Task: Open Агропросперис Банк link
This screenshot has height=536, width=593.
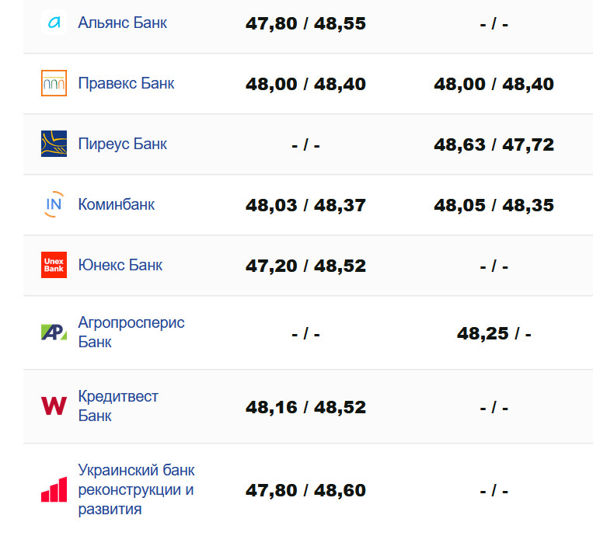Action: (131, 332)
